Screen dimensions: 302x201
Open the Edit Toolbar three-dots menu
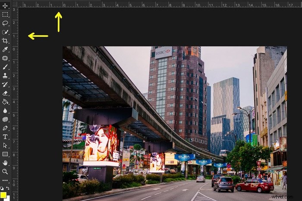[x=5, y=180]
